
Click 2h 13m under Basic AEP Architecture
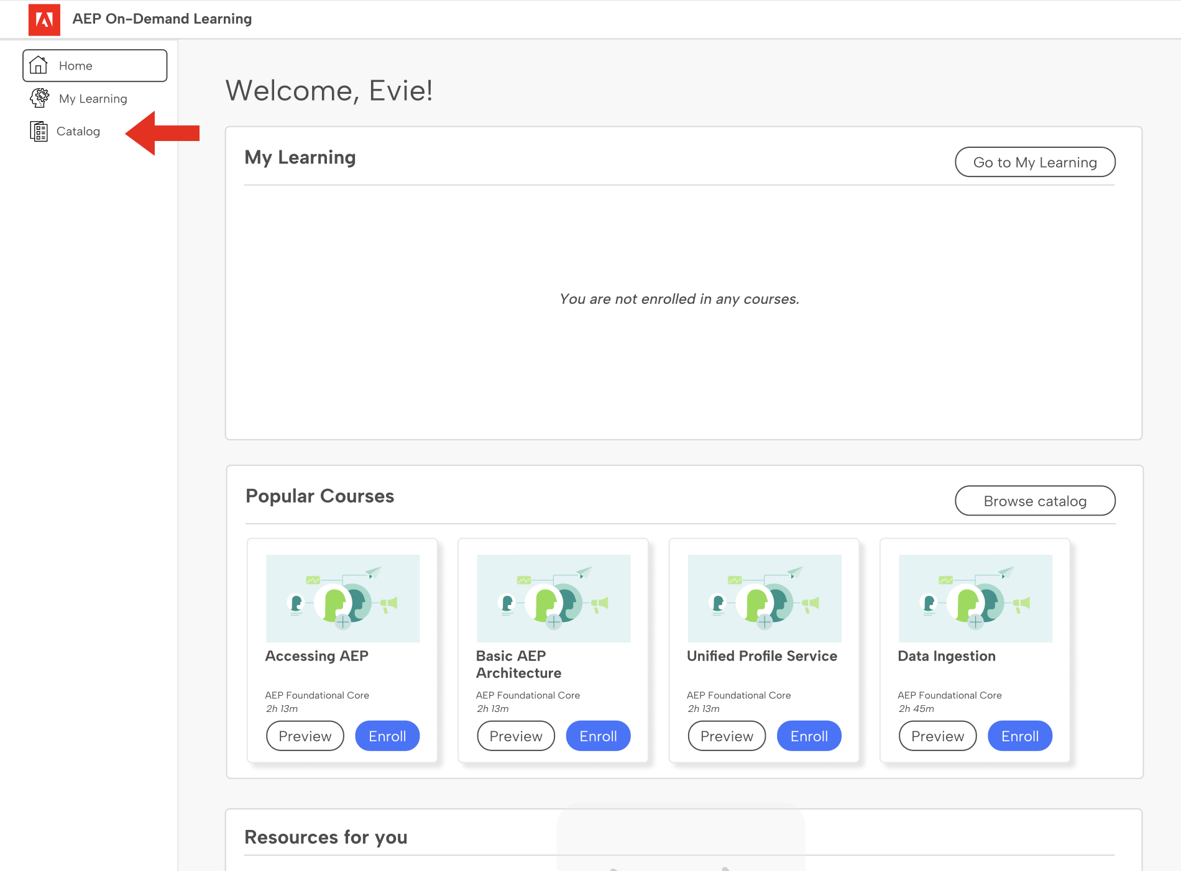pos(493,708)
